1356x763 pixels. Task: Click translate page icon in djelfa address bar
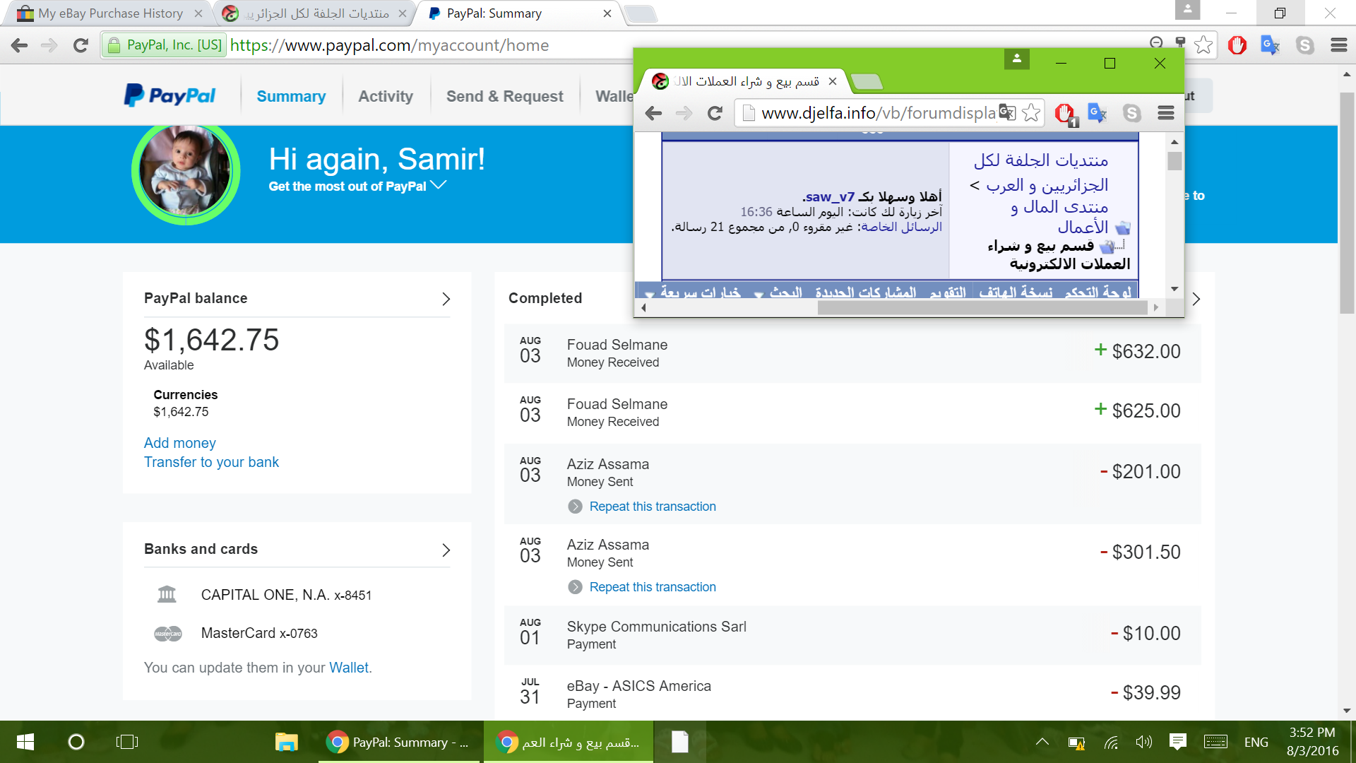pos(1007,113)
